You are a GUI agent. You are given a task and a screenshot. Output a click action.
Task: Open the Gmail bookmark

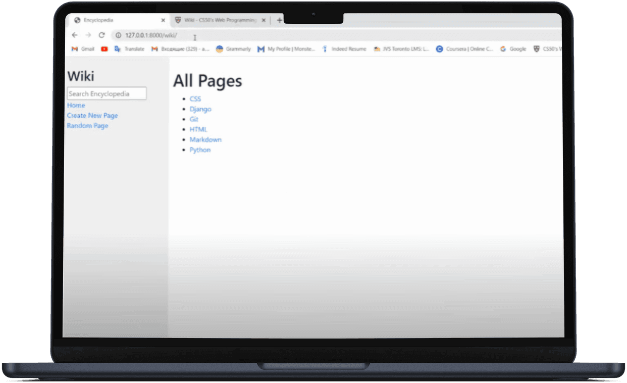[x=83, y=49]
